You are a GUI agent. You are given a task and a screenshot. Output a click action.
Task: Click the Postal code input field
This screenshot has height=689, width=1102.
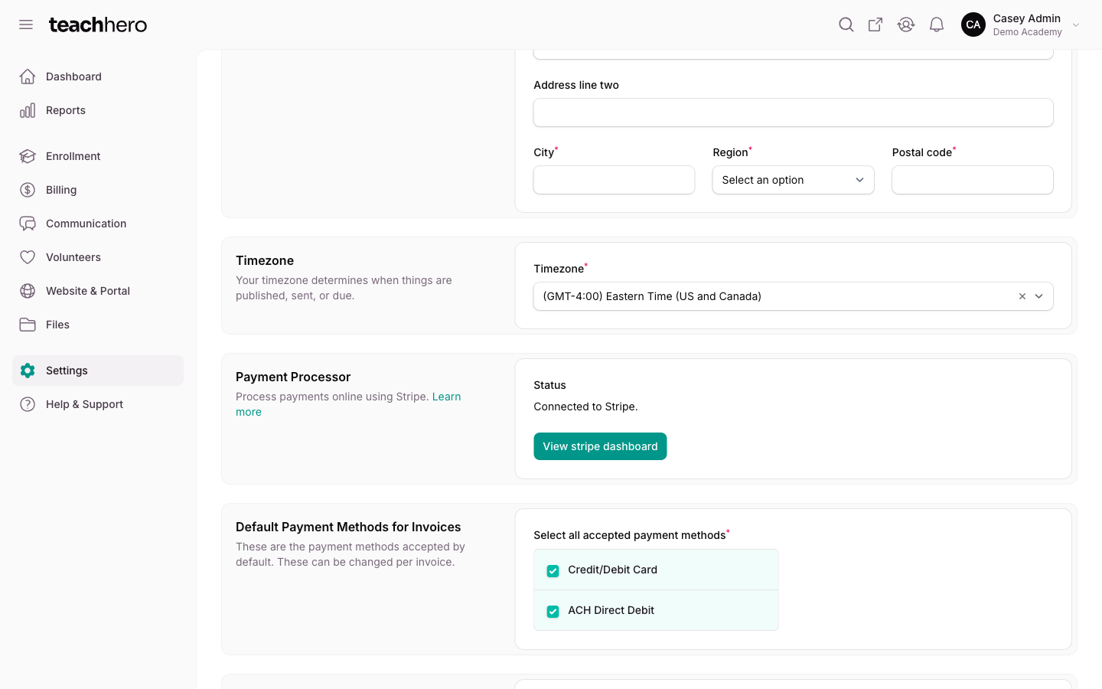coord(972,180)
